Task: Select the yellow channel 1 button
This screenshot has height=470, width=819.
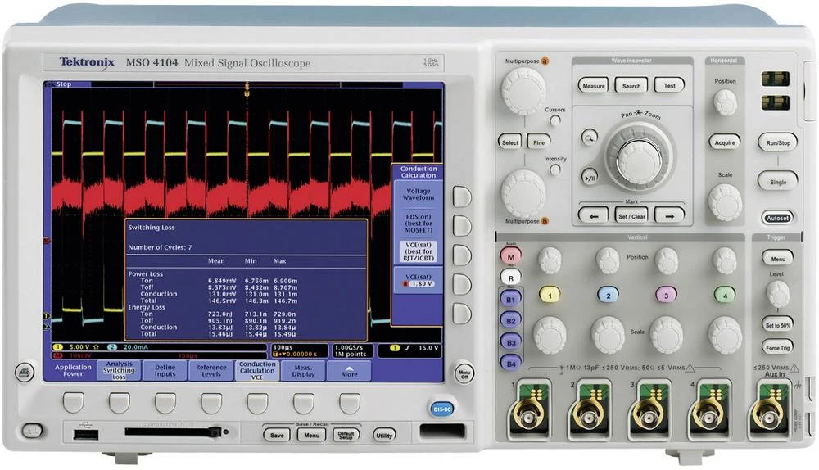Action: [549, 295]
